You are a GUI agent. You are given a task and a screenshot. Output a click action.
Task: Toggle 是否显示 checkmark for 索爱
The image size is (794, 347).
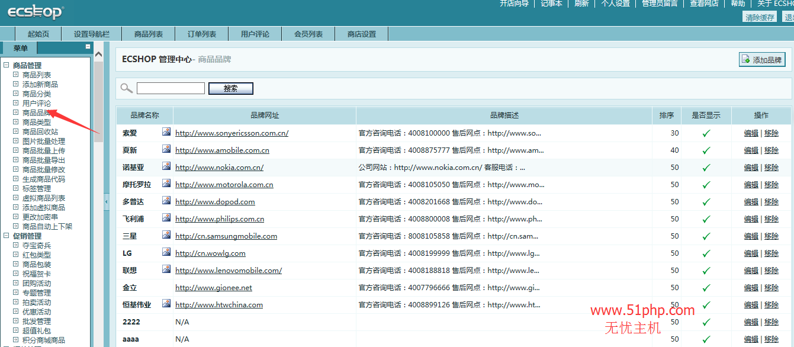click(x=706, y=133)
